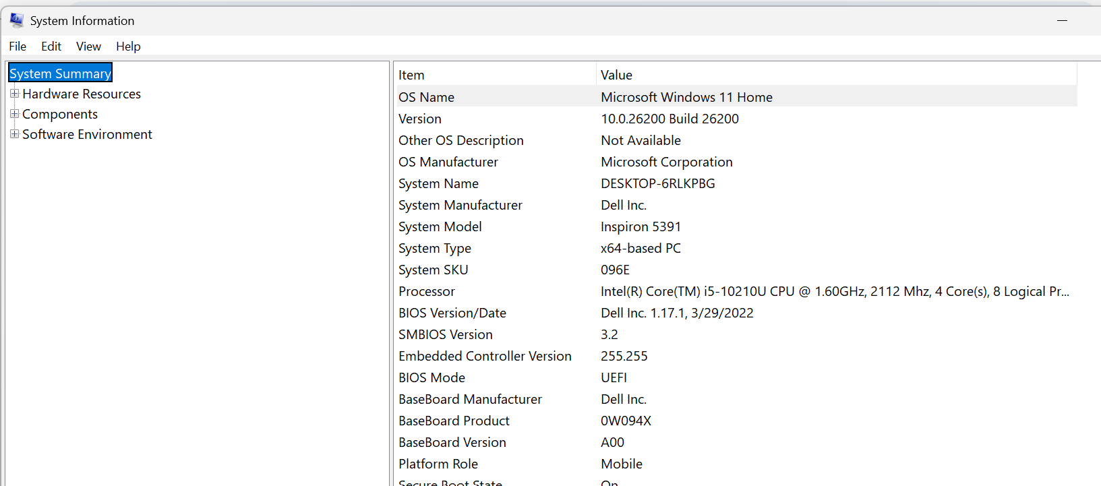Viewport: 1101px width, 486px height.
Task: Minimize the System Information window
Action: click(1063, 21)
